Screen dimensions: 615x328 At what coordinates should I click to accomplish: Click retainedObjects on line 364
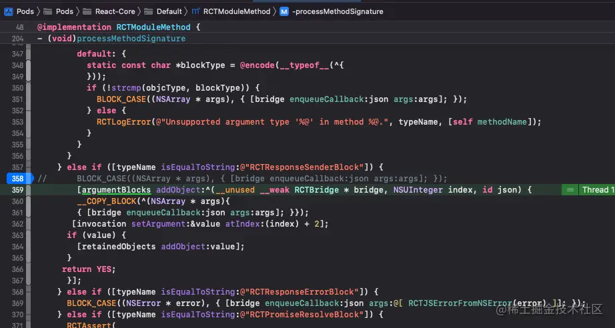119,247
